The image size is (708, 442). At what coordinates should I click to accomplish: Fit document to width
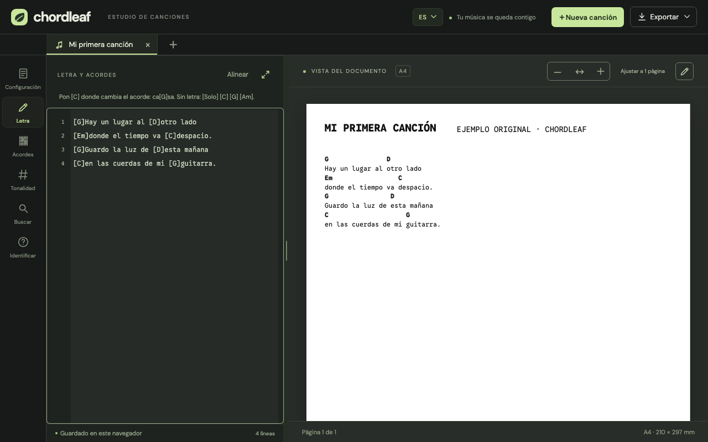[579, 72]
